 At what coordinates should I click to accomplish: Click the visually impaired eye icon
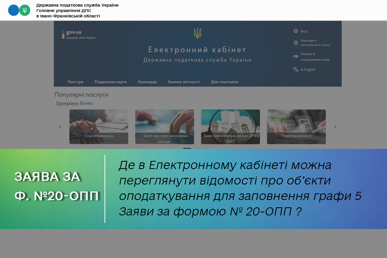(296, 56)
